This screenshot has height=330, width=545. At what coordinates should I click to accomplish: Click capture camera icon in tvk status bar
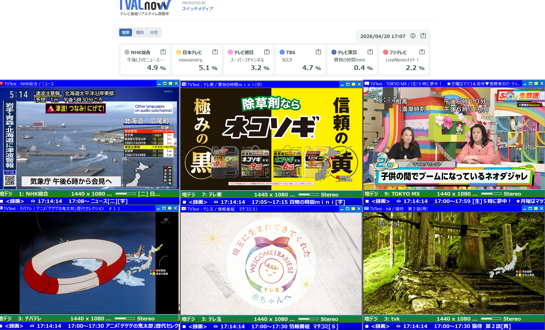398,326
